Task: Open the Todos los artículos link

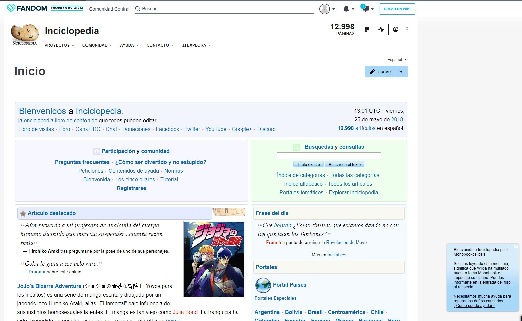Action: click(x=350, y=184)
